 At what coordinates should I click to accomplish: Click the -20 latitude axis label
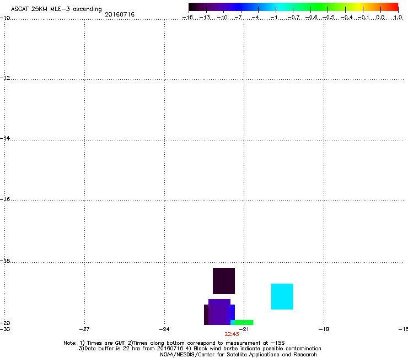[x=5, y=323]
